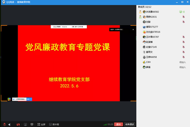
Task: Close the speaker notification overlay on the slide
Action: tap(129, 29)
